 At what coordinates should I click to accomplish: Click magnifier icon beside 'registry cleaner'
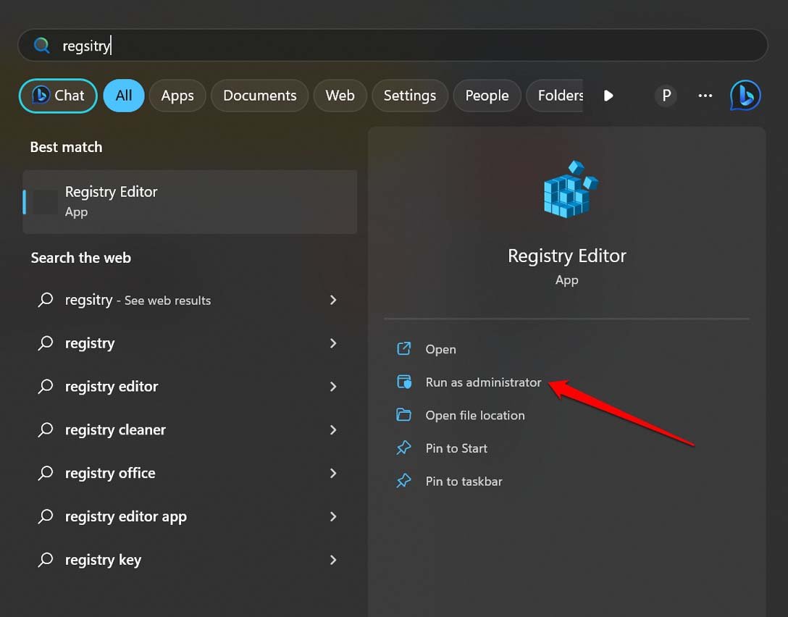coord(46,429)
